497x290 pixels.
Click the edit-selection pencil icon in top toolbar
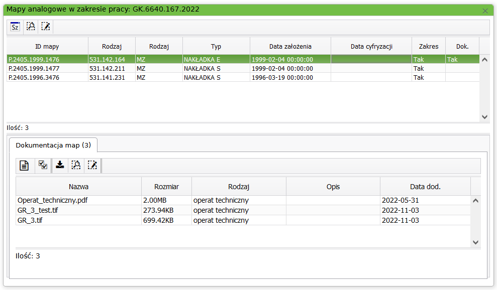coord(46,27)
